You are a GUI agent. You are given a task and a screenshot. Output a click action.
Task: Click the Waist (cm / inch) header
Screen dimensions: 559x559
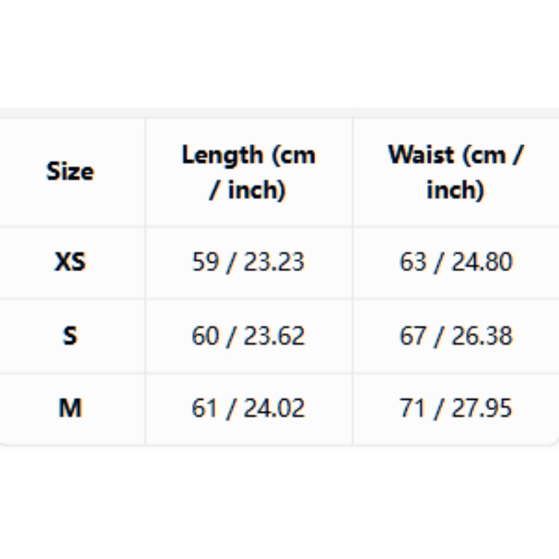click(x=456, y=172)
